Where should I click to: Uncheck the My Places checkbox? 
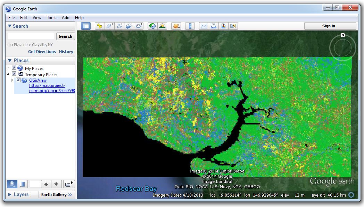(x=14, y=68)
